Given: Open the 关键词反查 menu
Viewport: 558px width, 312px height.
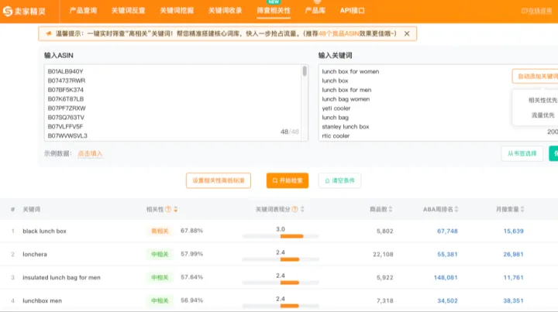Looking at the screenshot, I should tap(128, 11).
